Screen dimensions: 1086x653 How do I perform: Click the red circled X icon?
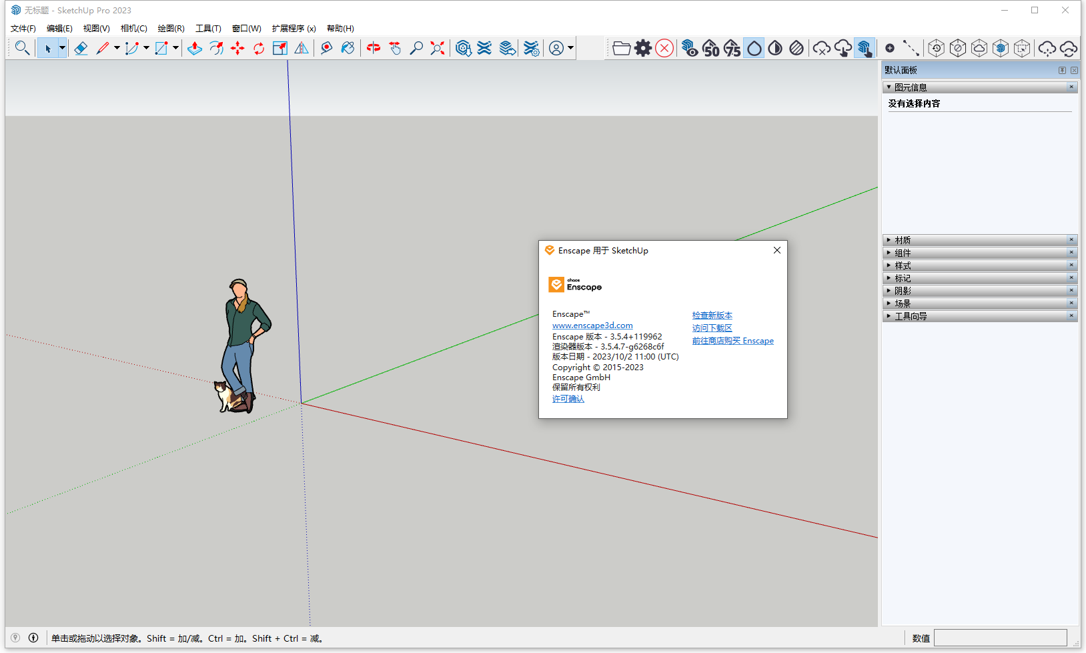pyautogui.click(x=664, y=48)
